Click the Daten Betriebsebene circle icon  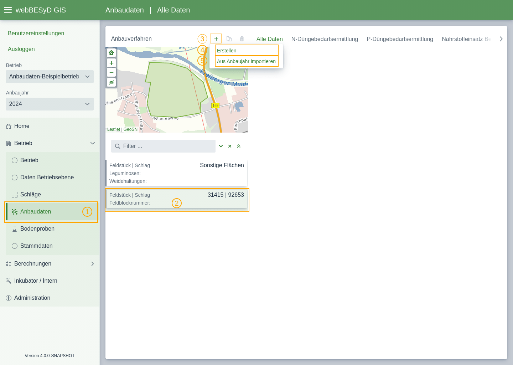point(15,178)
